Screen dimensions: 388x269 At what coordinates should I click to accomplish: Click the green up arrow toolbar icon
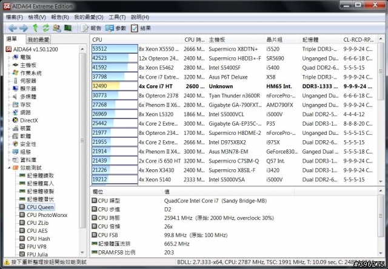click(x=35, y=28)
